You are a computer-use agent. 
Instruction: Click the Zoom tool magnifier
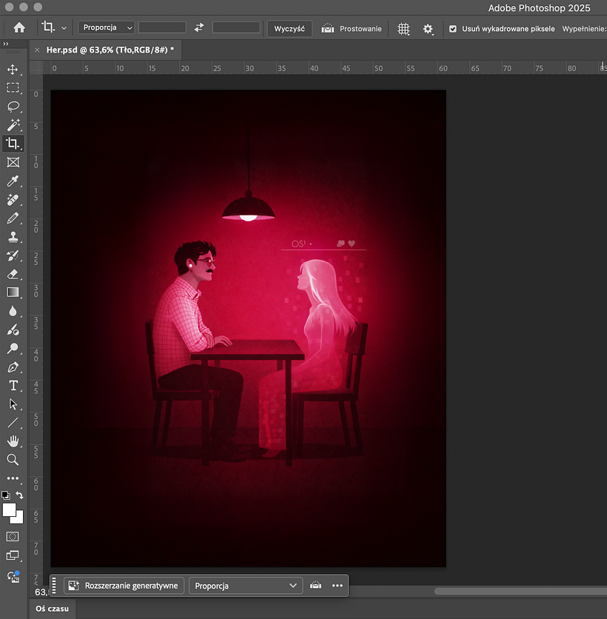13,460
